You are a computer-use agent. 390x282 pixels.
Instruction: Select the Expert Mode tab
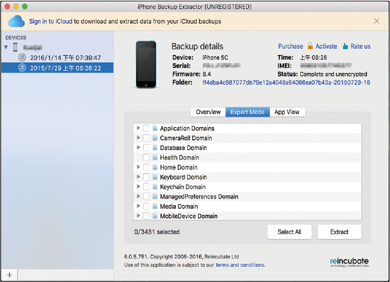(x=248, y=112)
